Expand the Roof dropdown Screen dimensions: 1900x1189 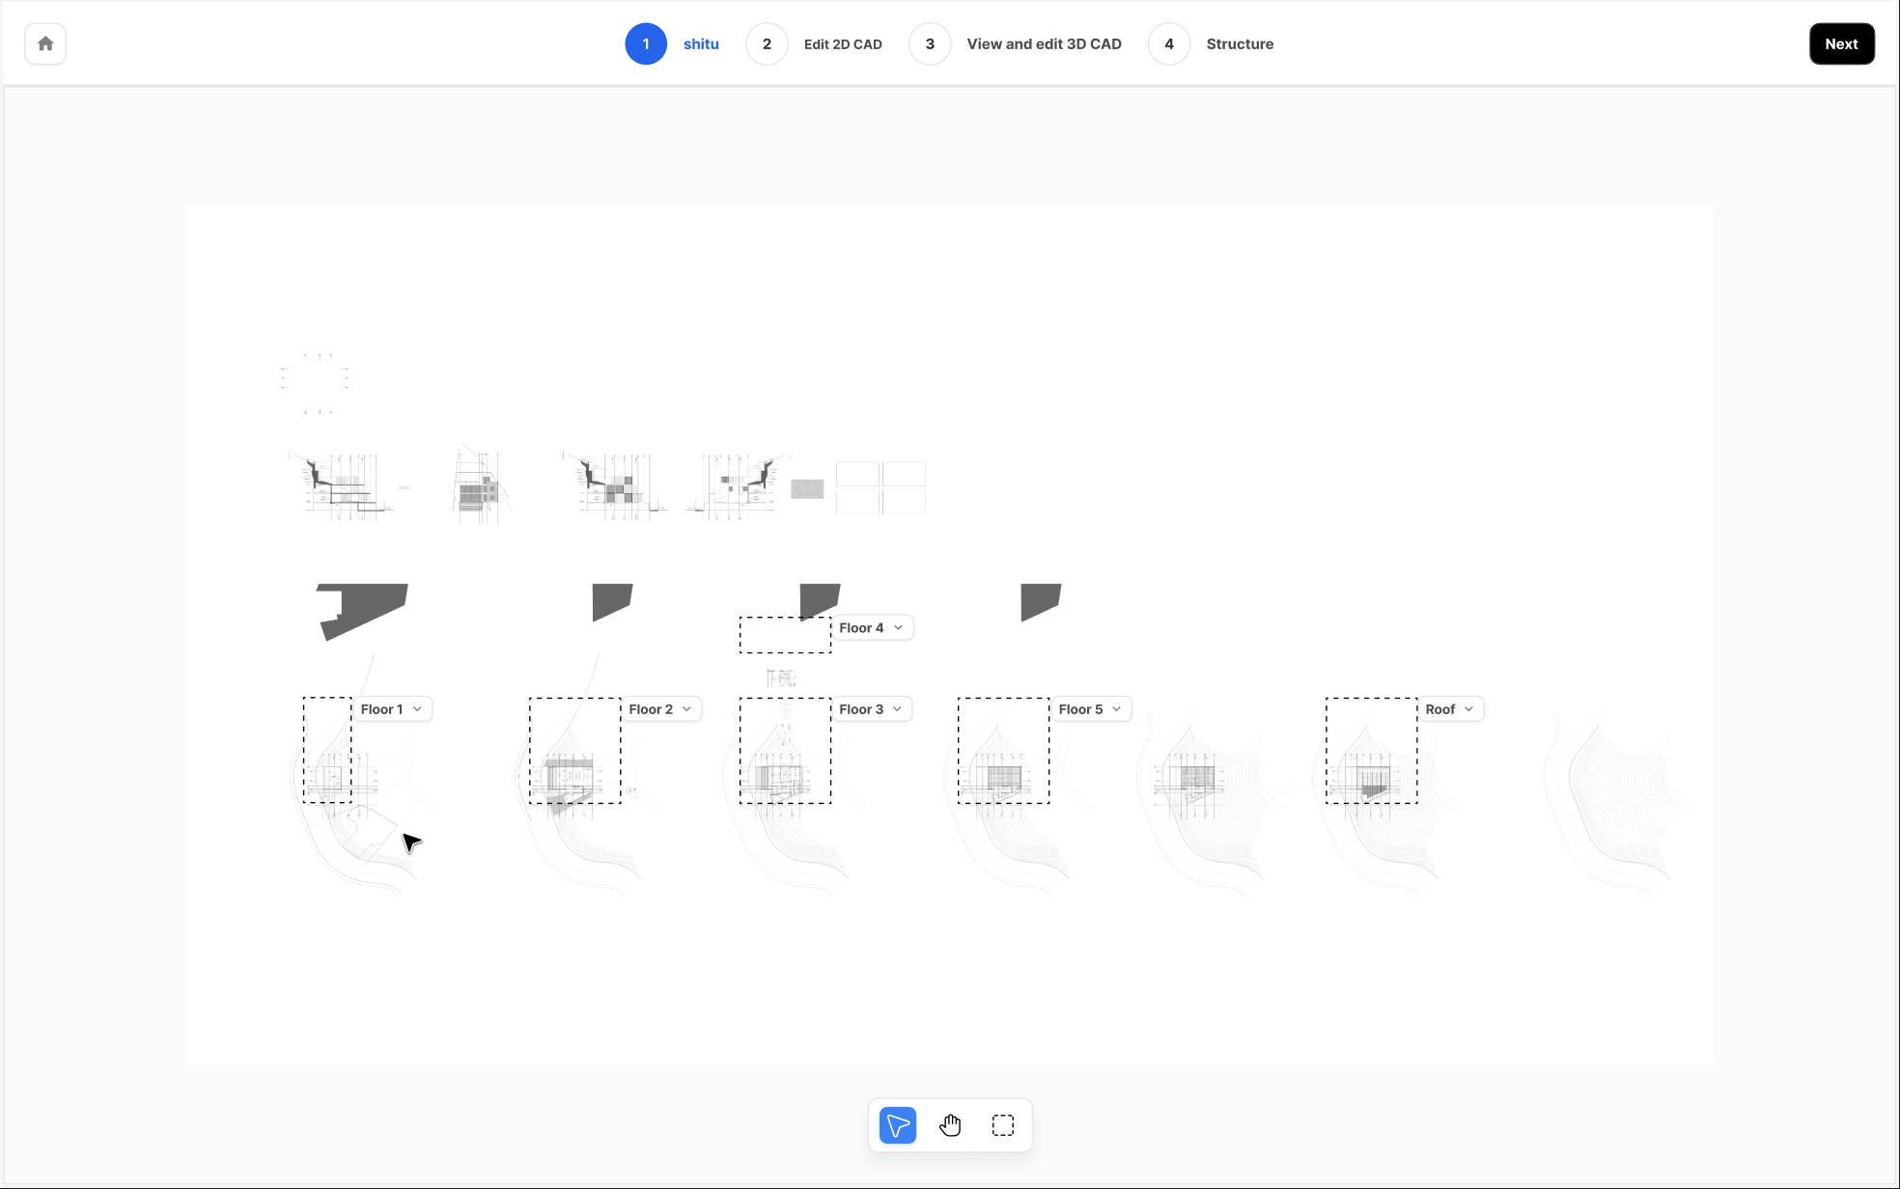coord(1450,709)
